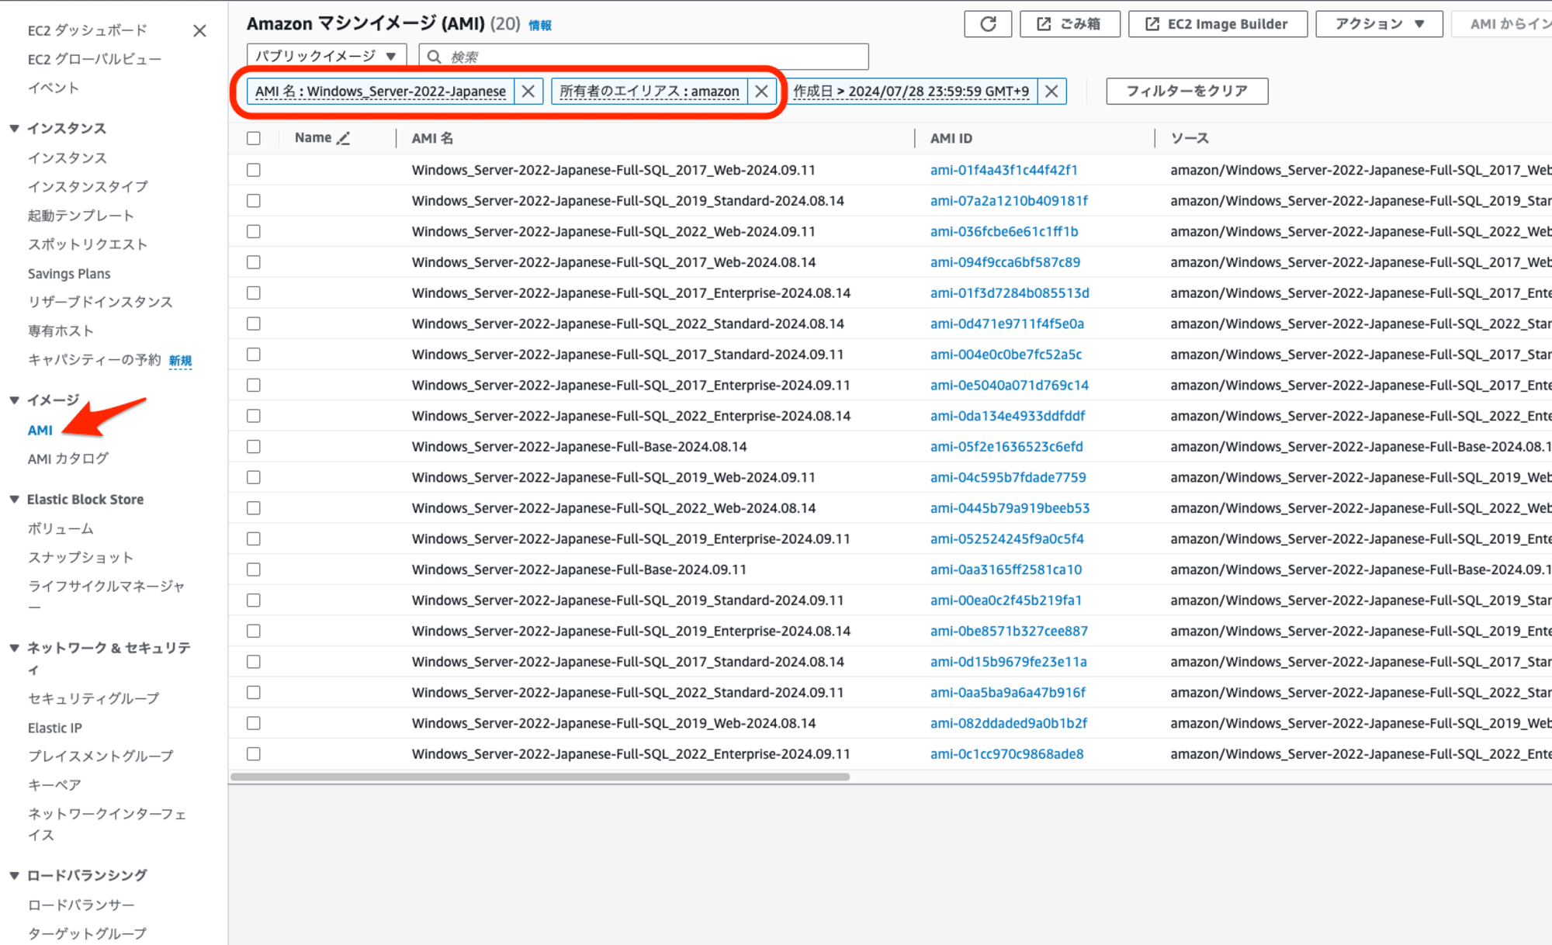Toggle the select-all header checkbox

pyautogui.click(x=254, y=138)
